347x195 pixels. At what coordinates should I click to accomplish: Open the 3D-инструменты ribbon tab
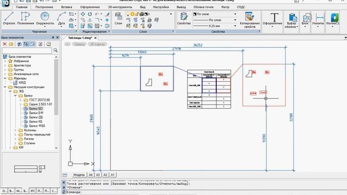pyautogui.click(x=120, y=7)
